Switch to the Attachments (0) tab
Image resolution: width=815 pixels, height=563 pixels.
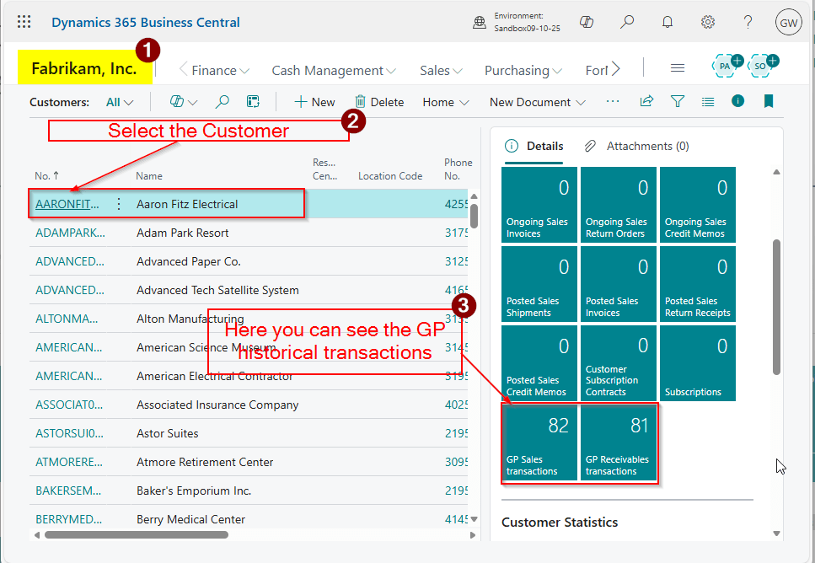637,146
